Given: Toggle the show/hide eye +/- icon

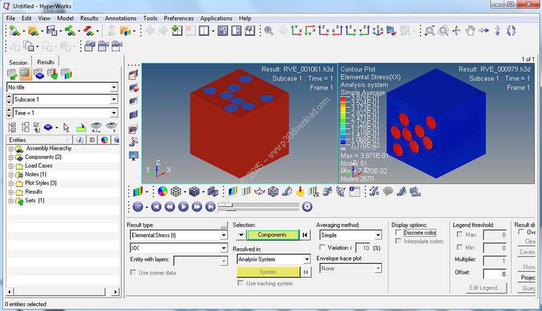Looking at the screenshot, I should 96,128.
